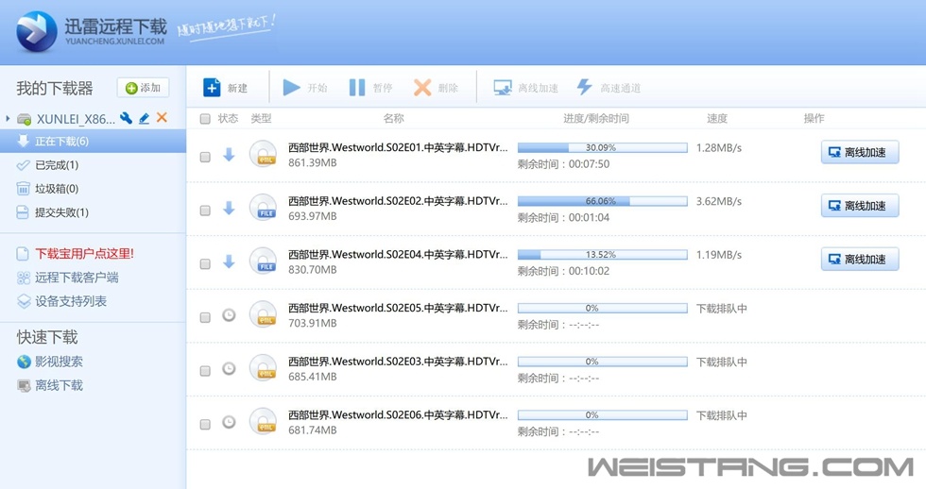Check the S02E01 task checkbox
The width and height of the screenshot is (926, 489).
pyautogui.click(x=205, y=157)
